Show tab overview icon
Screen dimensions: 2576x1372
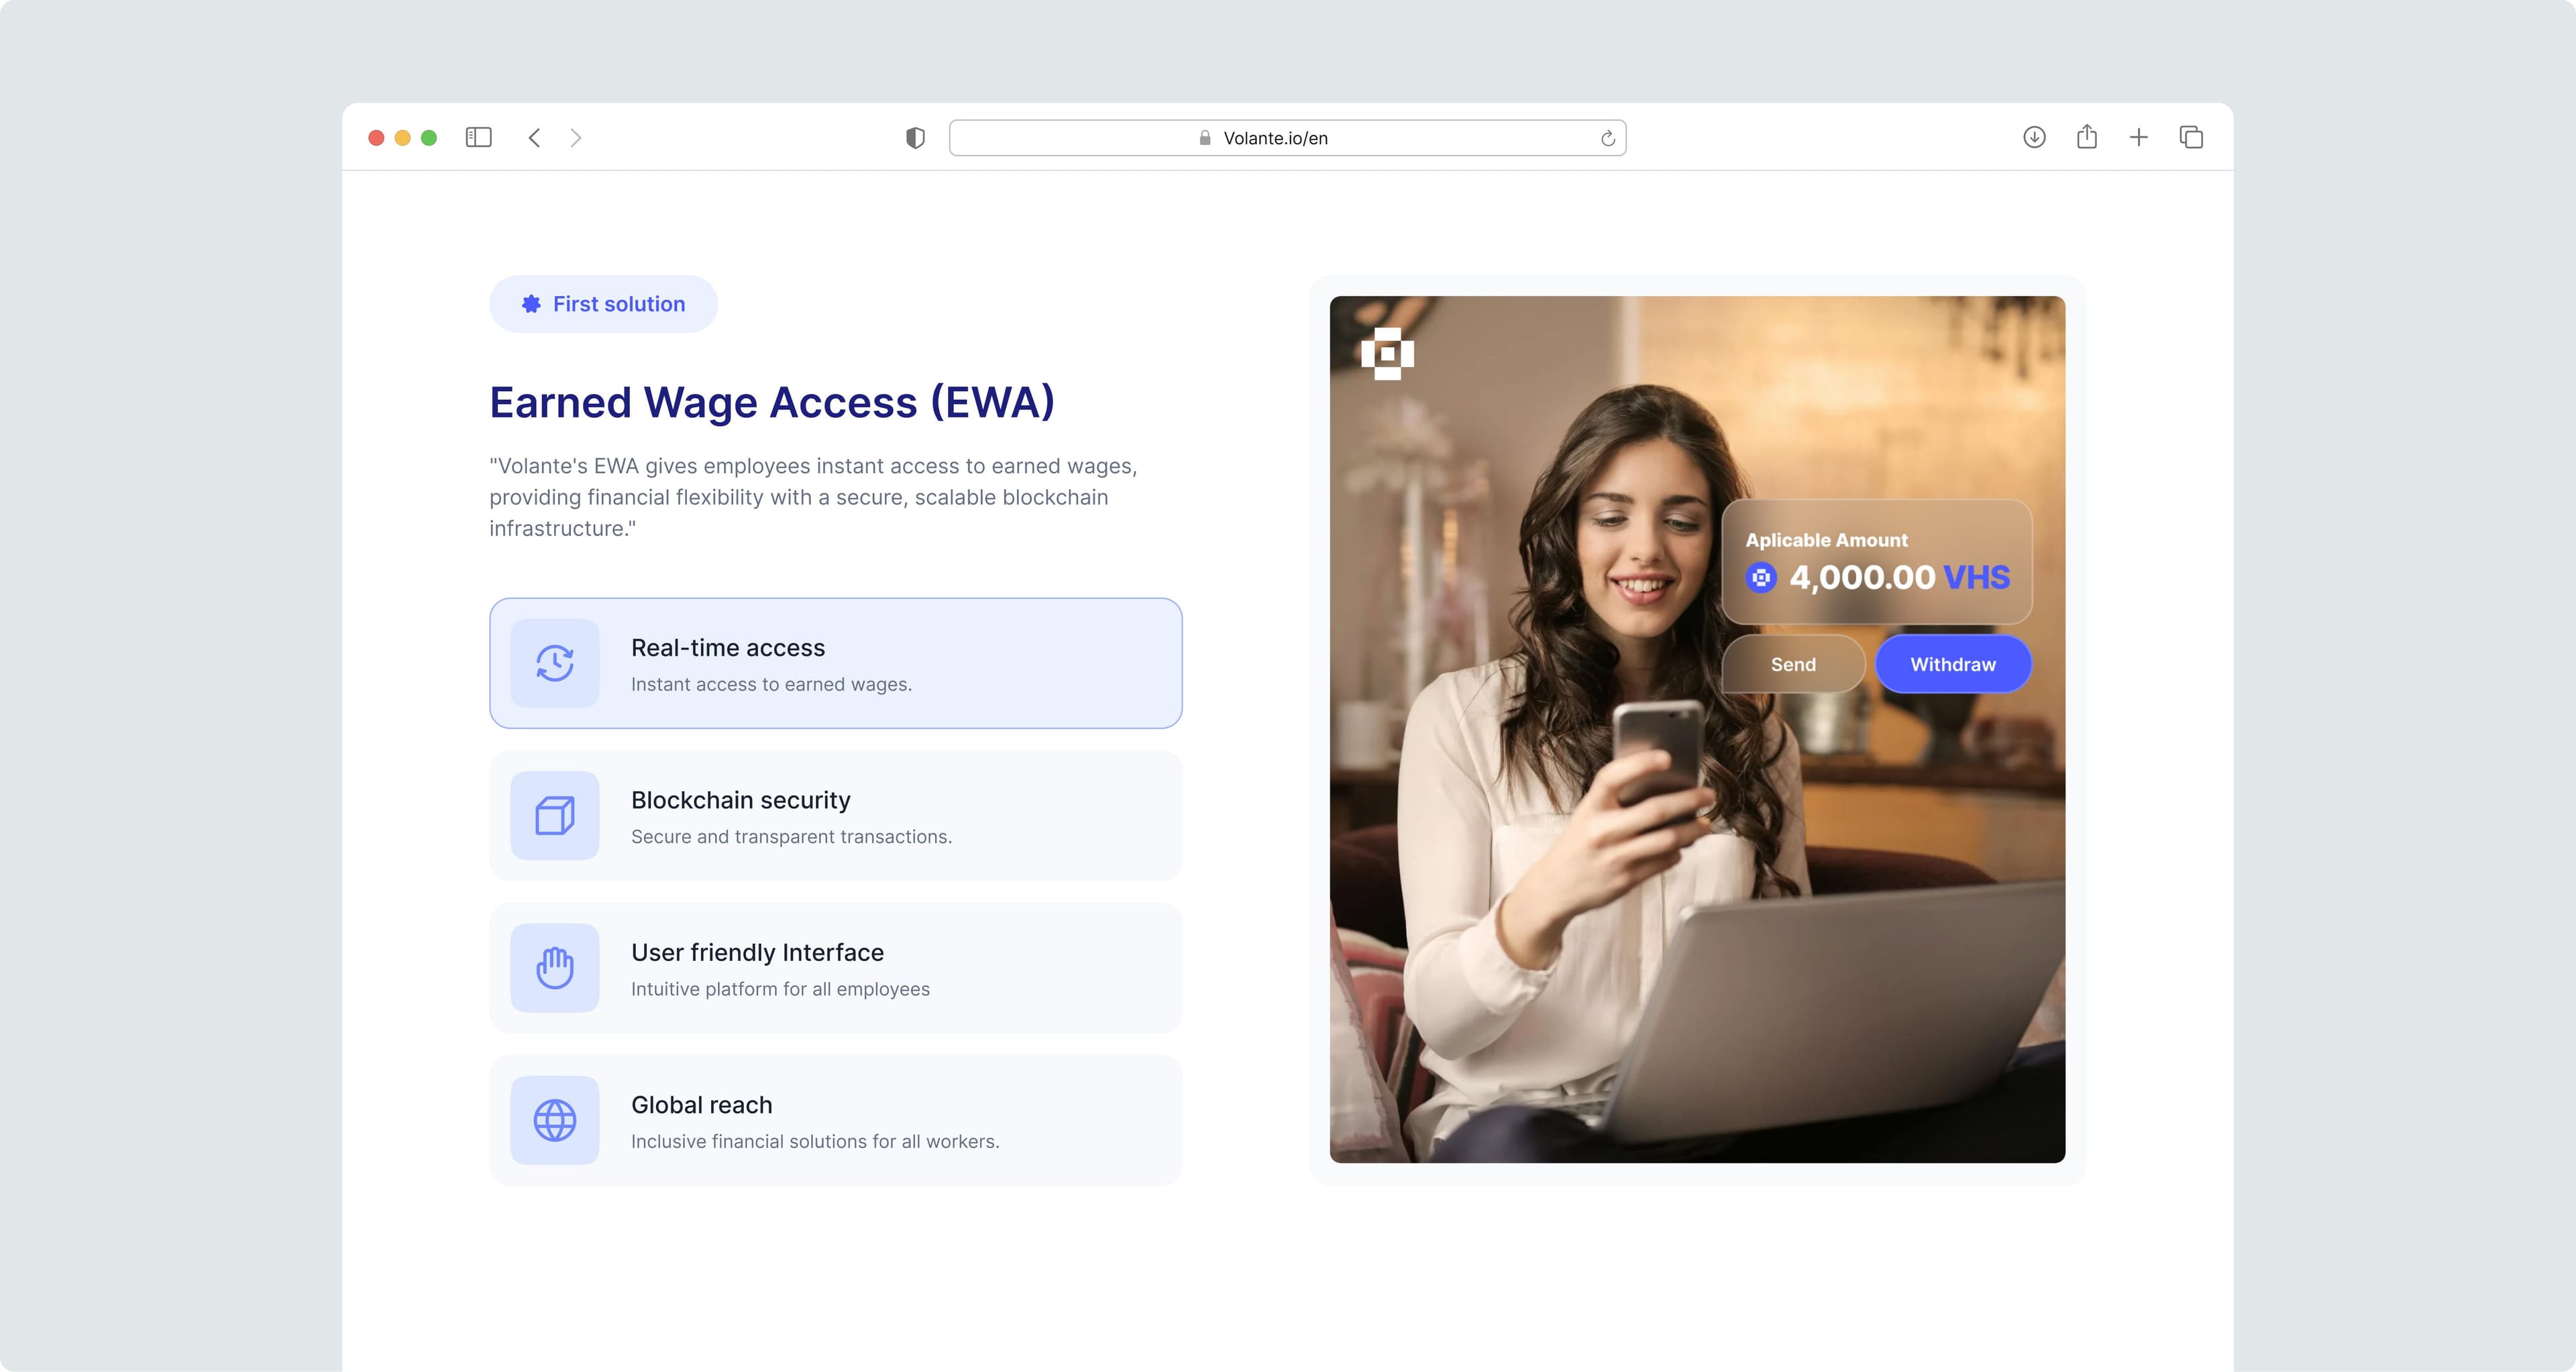click(x=2191, y=137)
